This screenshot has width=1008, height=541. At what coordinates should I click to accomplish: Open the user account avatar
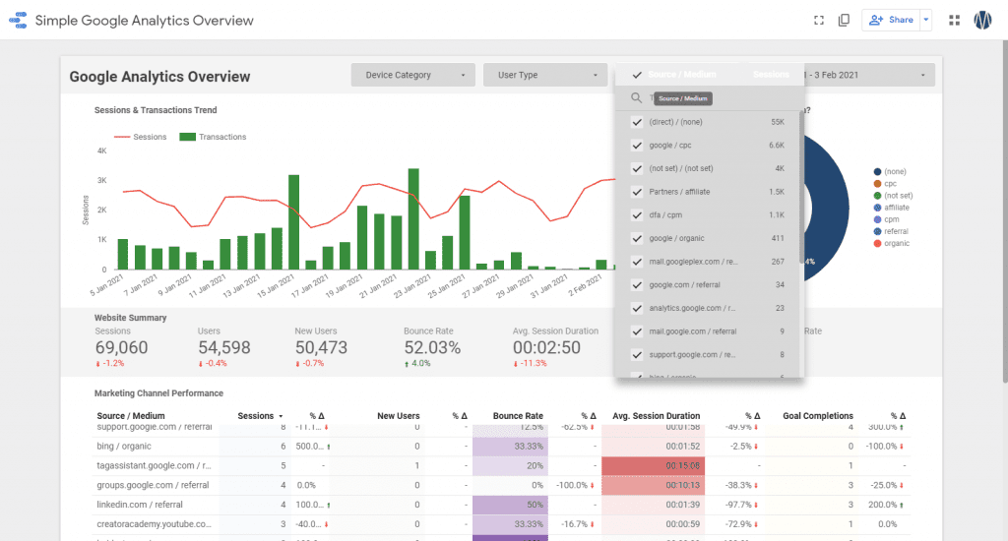982,21
